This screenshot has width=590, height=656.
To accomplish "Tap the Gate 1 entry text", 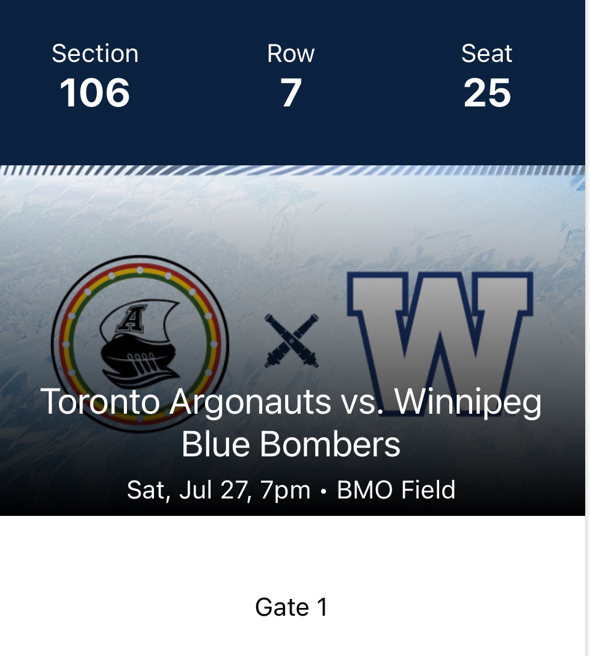I will point(291,607).
